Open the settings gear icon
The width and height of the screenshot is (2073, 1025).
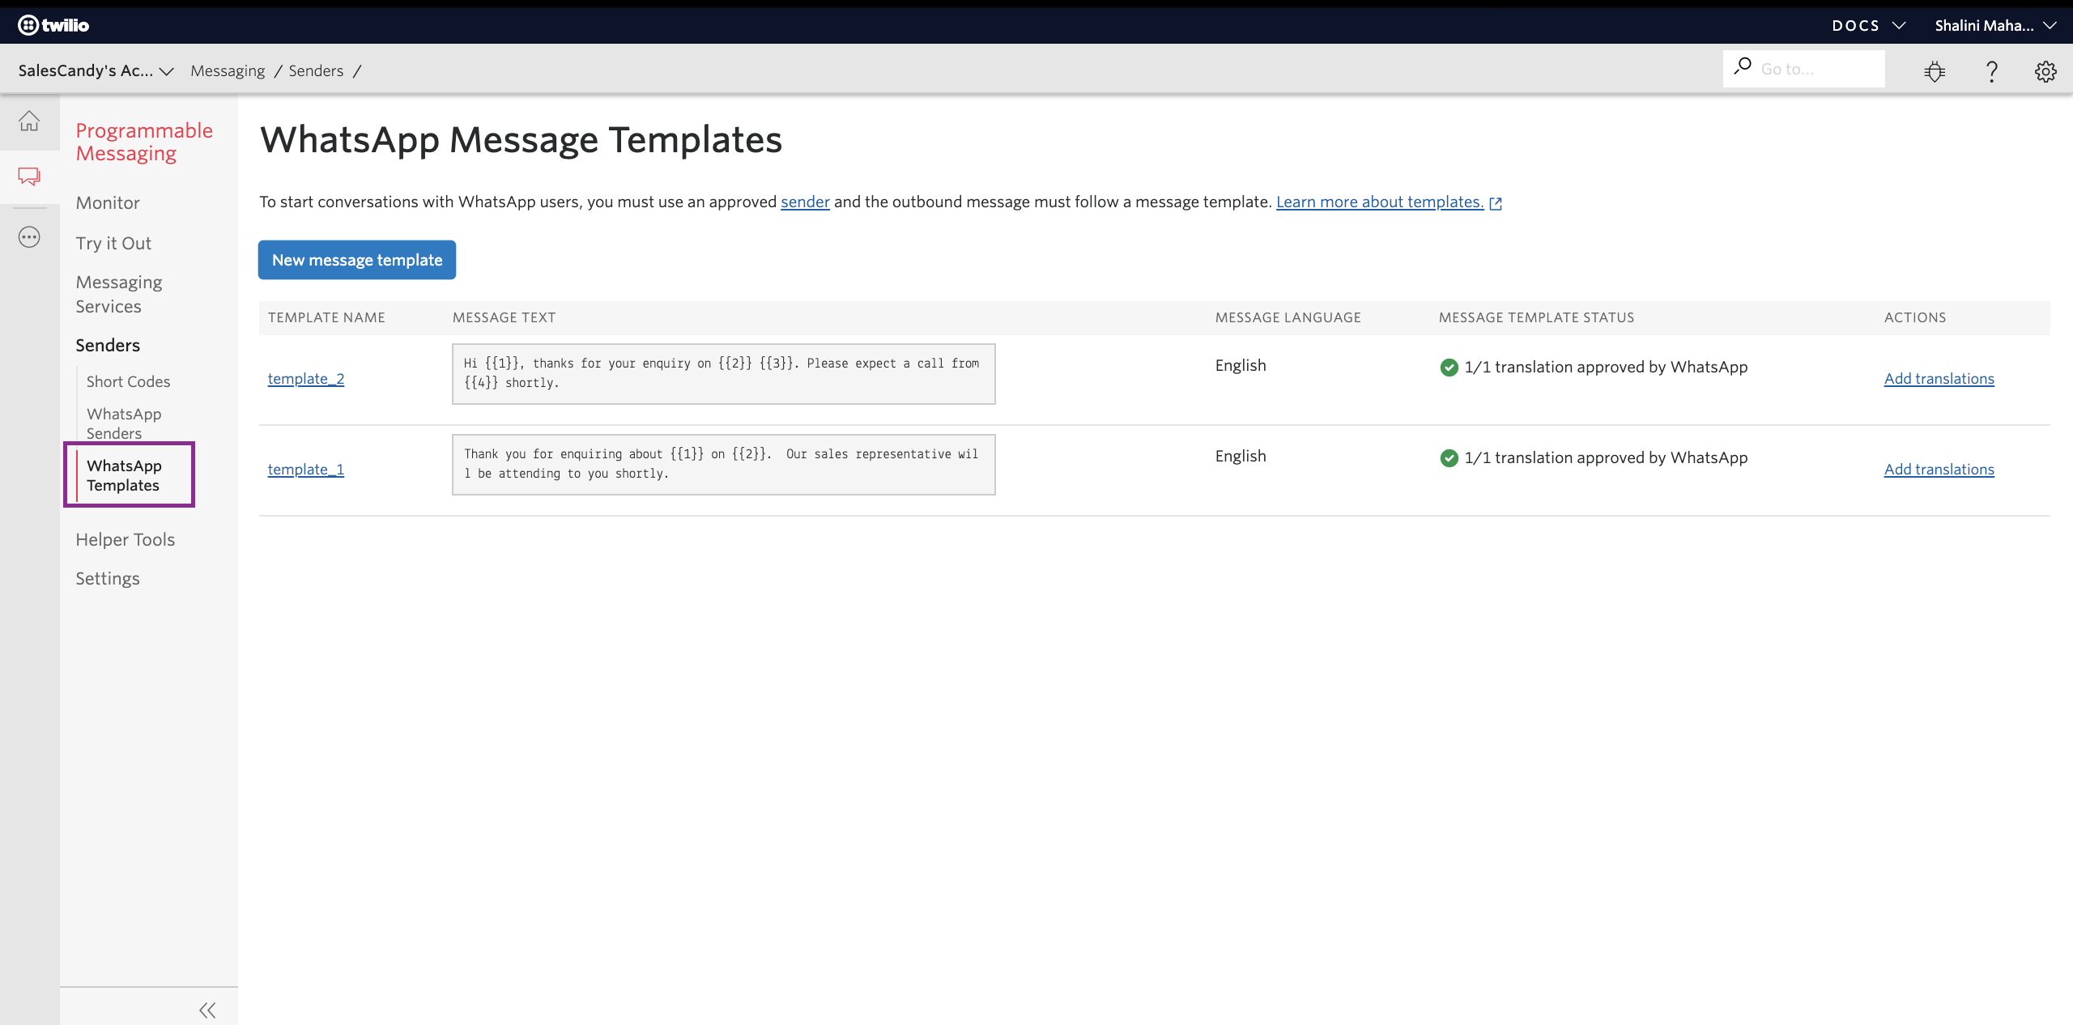point(2045,71)
